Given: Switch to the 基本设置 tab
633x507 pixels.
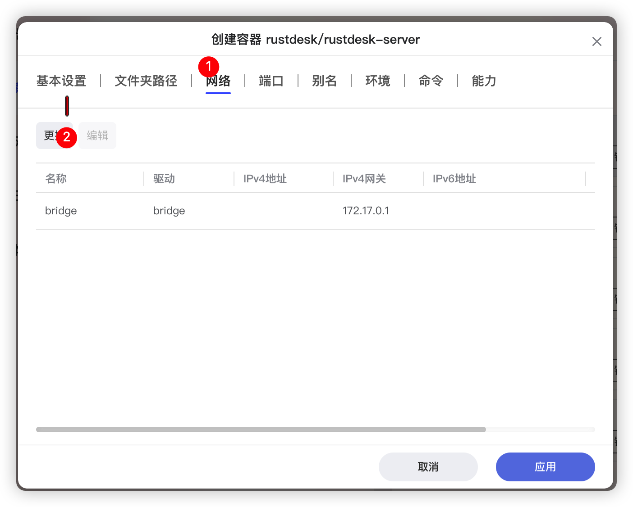Looking at the screenshot, I should pyautogui.click(x=61, y=81).
